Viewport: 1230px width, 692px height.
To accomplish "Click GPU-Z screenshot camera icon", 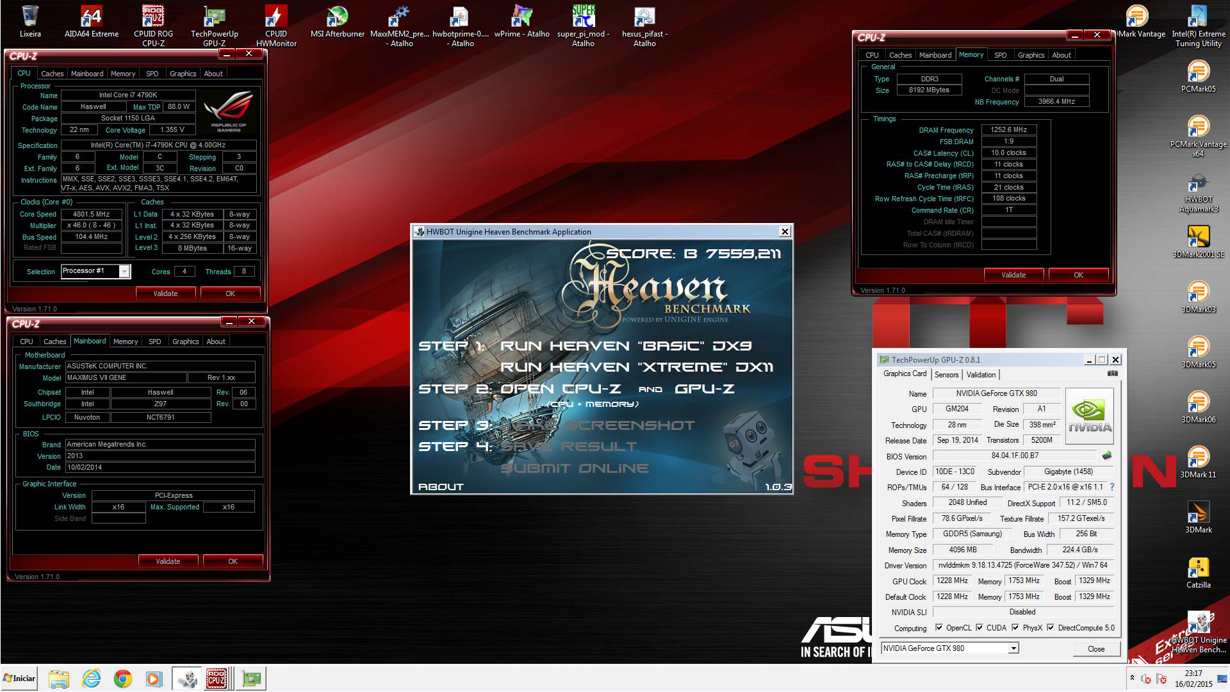I will (1113, 374).
